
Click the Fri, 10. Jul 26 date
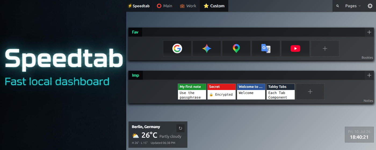pos(359,132)
